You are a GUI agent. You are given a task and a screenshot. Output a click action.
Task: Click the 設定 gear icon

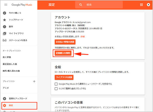coord(5,105)
